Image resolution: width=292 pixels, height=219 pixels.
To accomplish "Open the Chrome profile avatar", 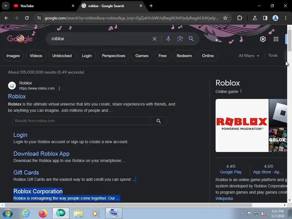I will tap(275, 18).
